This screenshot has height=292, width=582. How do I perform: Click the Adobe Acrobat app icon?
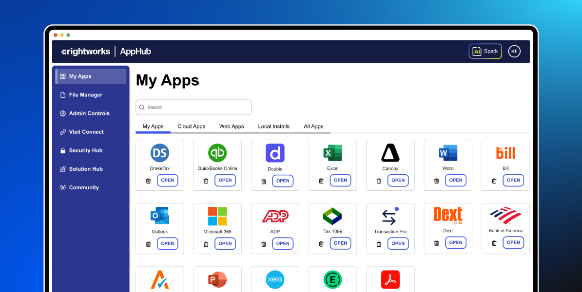[x=390, y=279]
